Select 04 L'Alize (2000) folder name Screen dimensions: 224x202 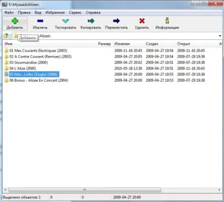tap(23, 69)
